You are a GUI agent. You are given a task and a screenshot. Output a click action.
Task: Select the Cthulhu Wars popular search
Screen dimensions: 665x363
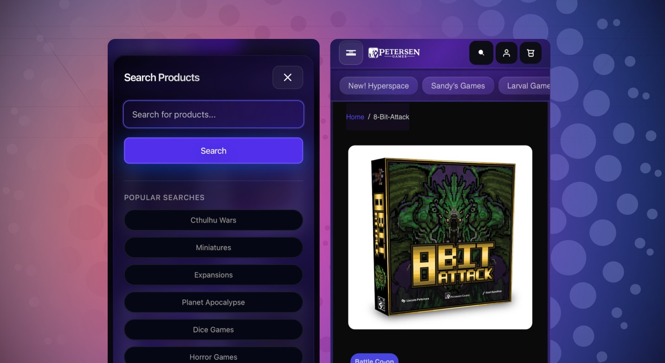pyautogui.click(x=213, y=220)
